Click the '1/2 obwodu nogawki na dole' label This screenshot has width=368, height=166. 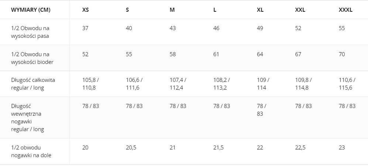(x=31, y=151)
